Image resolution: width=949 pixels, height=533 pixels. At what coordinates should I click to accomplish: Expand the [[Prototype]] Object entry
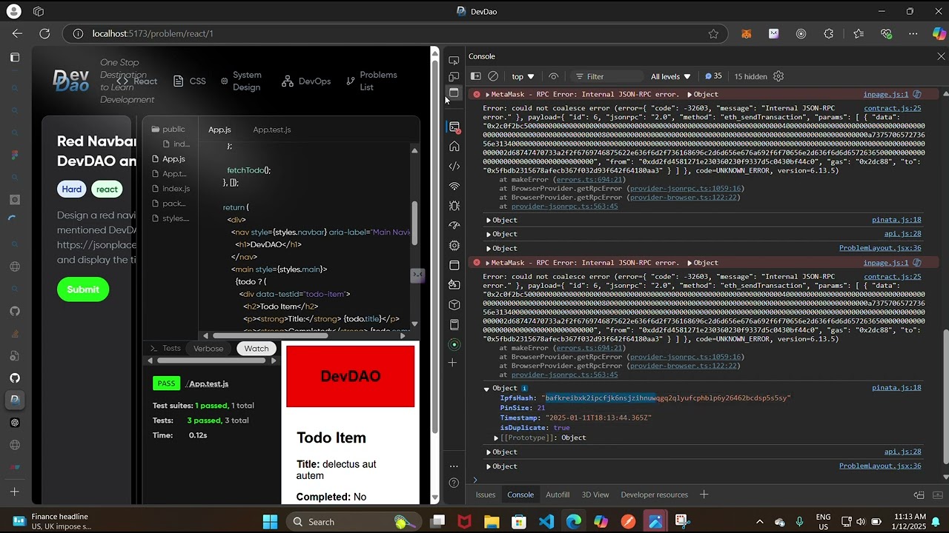tap(497, 438)
